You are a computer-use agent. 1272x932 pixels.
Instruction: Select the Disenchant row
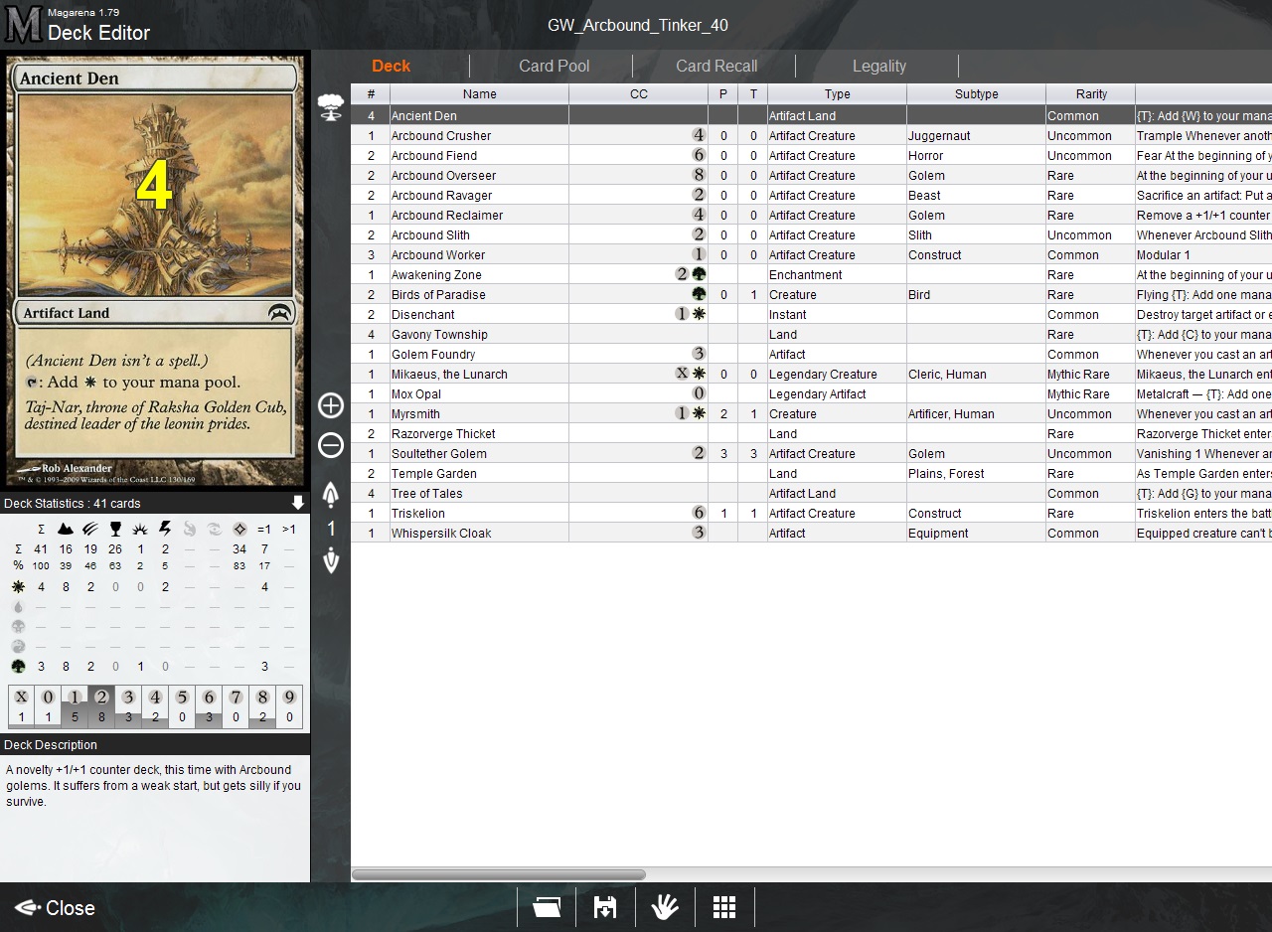pos(811,314)
